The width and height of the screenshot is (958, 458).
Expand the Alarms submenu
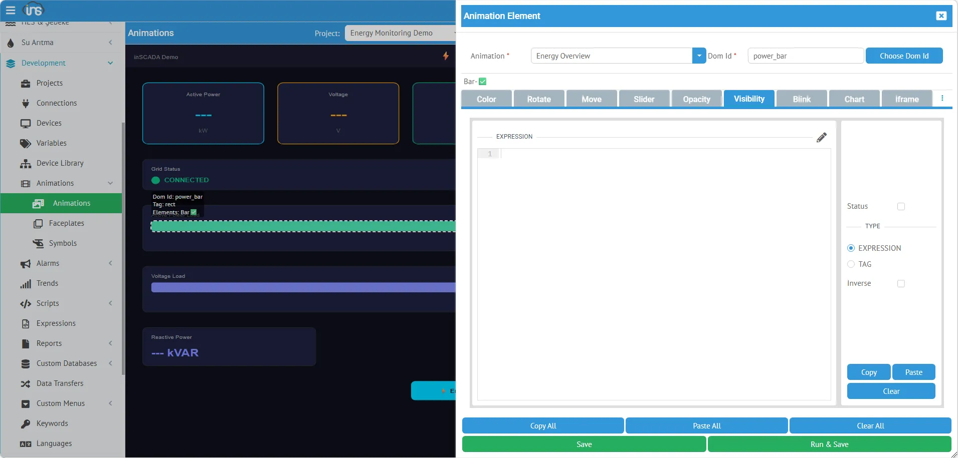[110, 263]
